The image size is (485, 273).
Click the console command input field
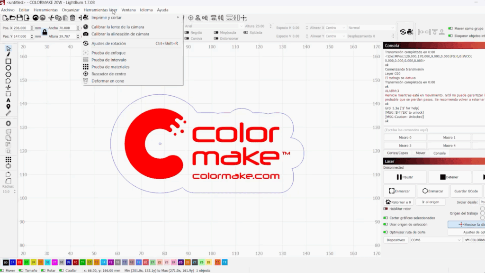[x=434, y=130]
